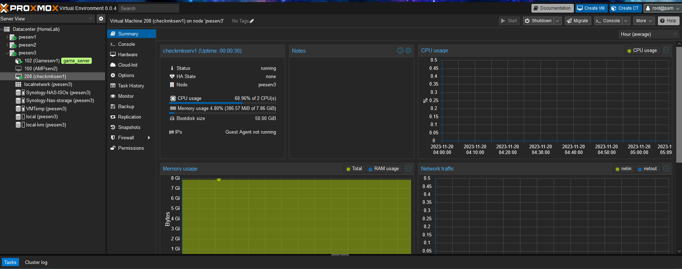Viewport: 682px width, 269px height.
Task: Open the Monitor tab
Action: pyautogui.click(x=132, y=96)
